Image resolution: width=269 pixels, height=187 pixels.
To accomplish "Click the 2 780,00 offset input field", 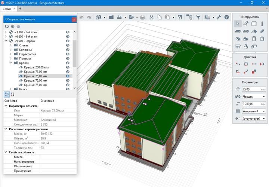I will [254, 104].
